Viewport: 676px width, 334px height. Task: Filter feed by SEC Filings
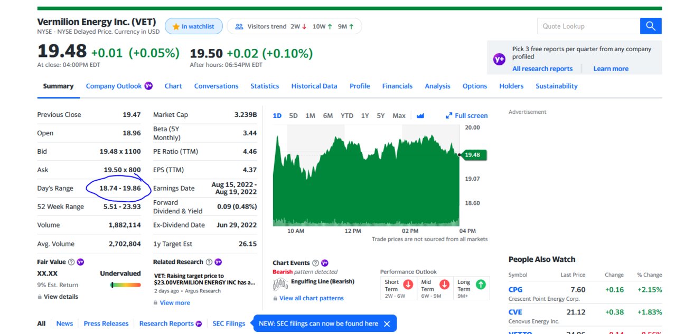click(x=229, y=323)
